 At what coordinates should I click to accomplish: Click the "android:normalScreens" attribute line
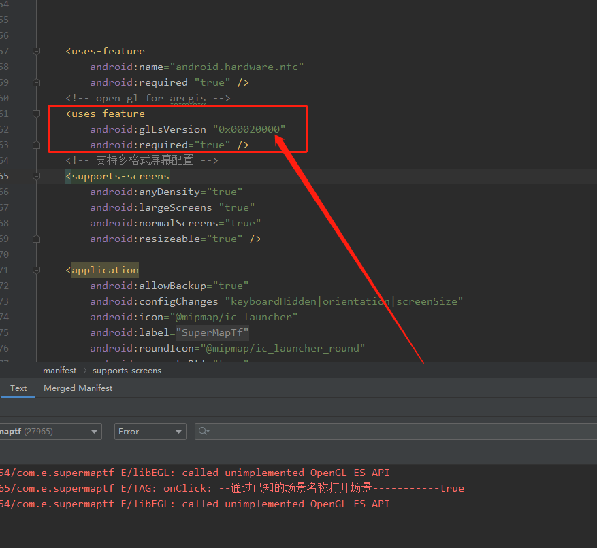tap(176, 223)
